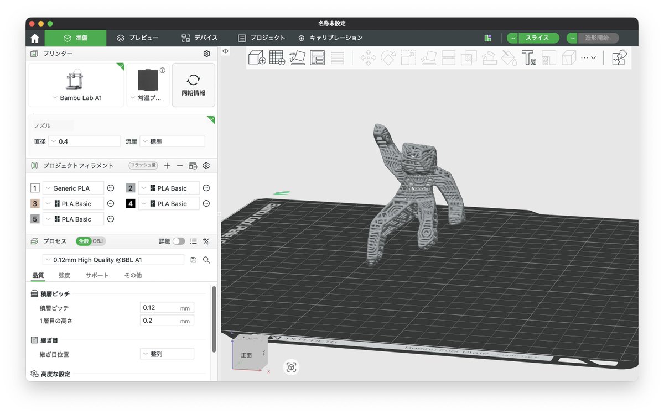Select the Text shape tool icon
Screen dimensions: 664x415
529,58
